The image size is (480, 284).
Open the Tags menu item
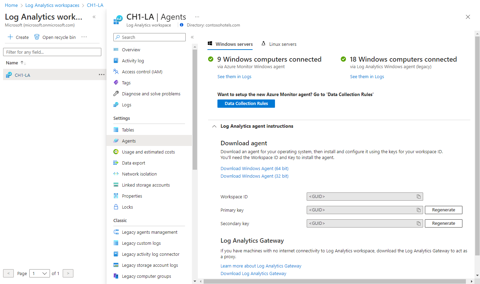126,83
